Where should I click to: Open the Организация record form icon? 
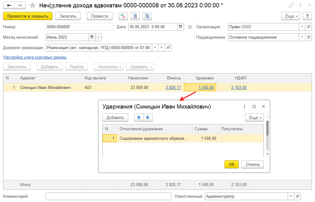(x=309, y=27)
